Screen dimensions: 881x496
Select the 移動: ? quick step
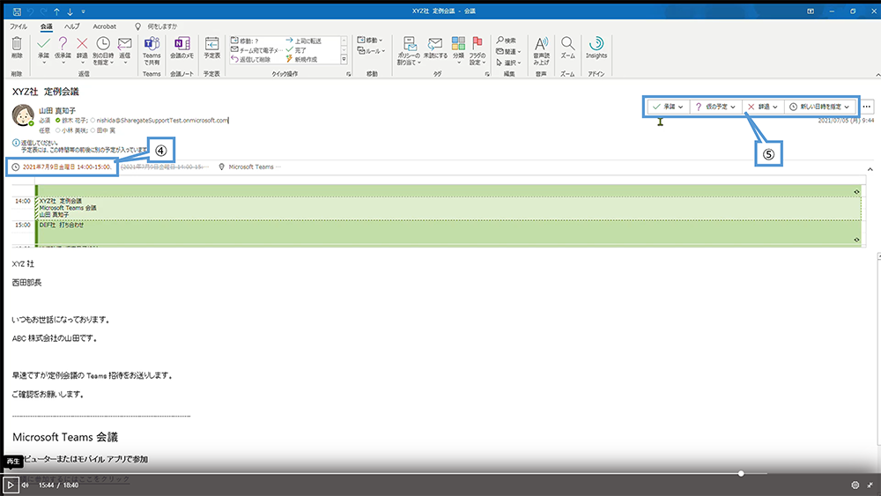(245, 41)
